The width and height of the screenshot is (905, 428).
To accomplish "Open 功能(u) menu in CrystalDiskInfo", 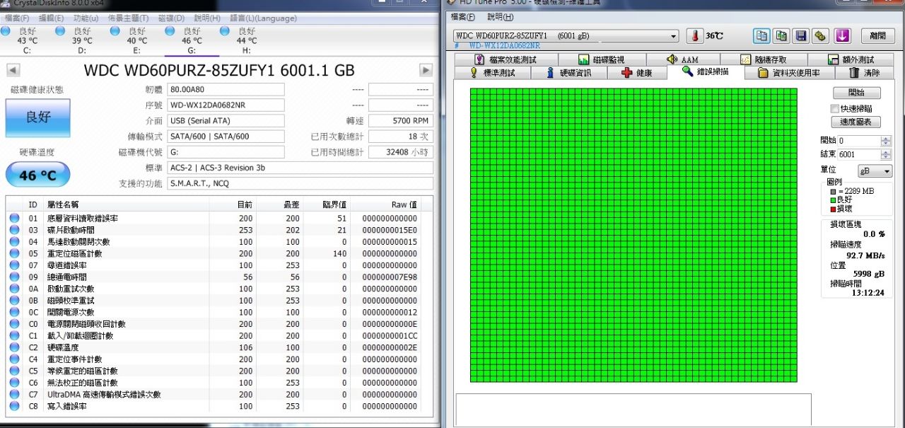I will pos(86,18).
